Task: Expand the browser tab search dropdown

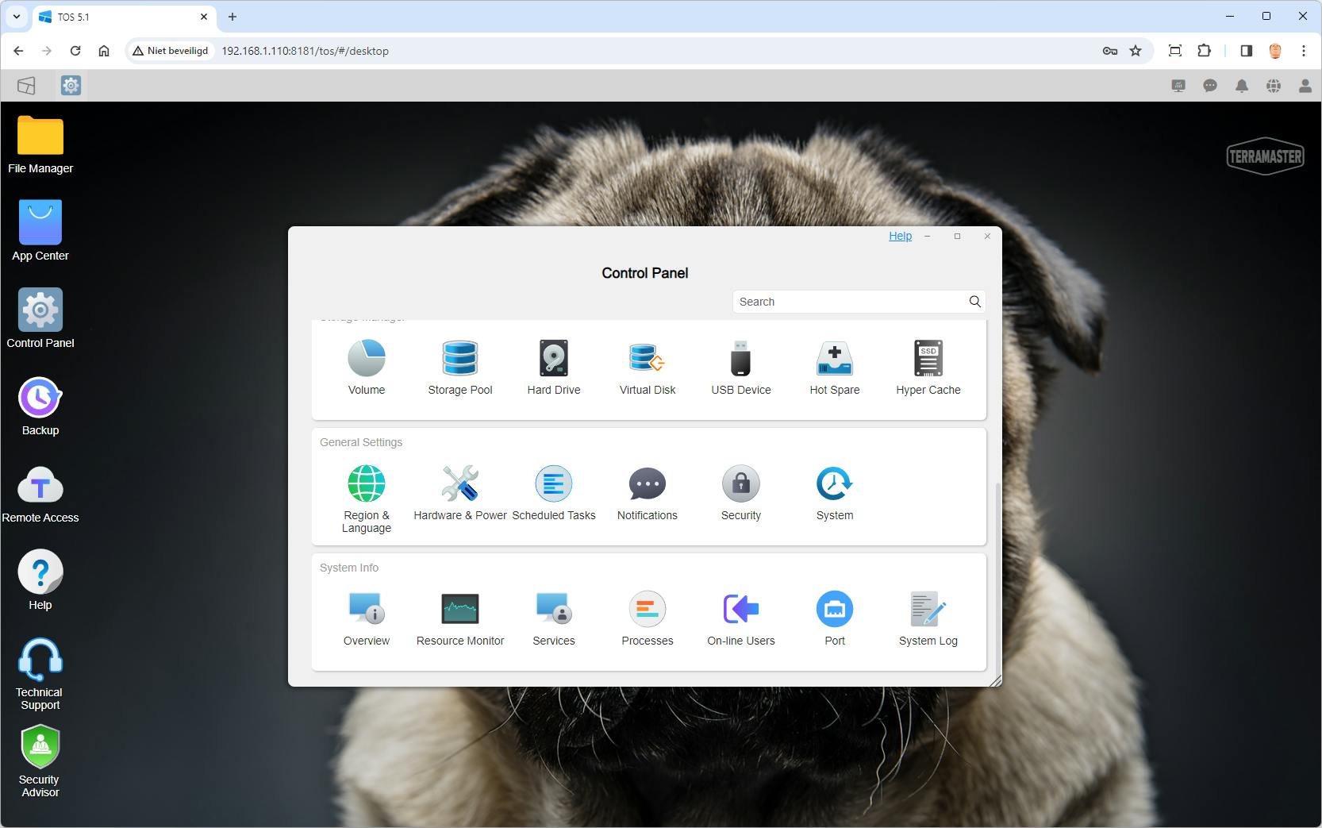Action: coord(17,17)
